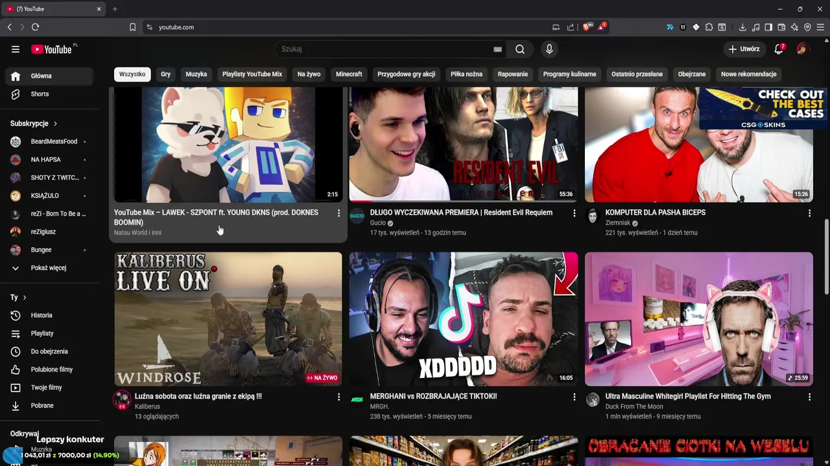Open the Brave Shields lion icon
The width and height of the screenshot is (830, 466).
pos(587,27)
